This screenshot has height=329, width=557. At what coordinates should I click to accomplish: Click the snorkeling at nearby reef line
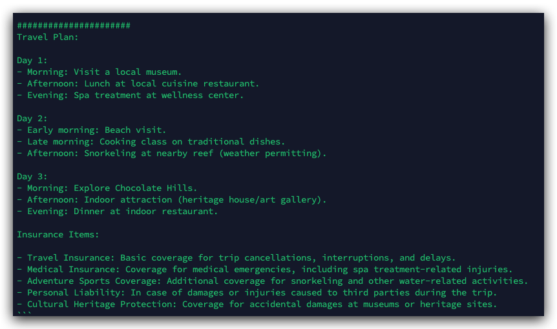pos(172,154)
